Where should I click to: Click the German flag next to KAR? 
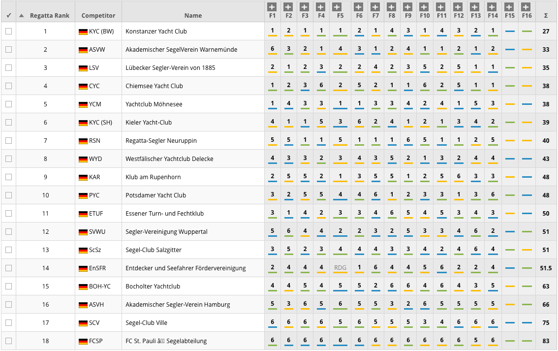83,177
